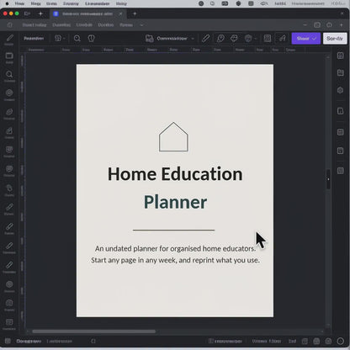Click the hexagon icon in the right sidebar

coord(340,90)
